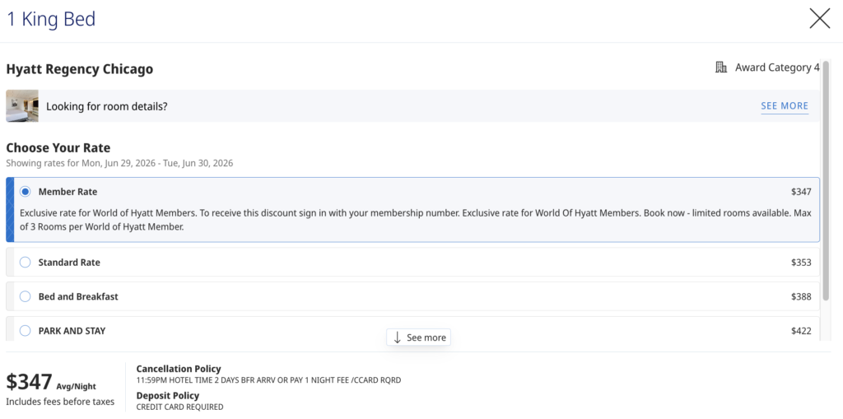843x419 pixels.
Task: Click the Cancellation Policy heading
Action: [179, 369]
